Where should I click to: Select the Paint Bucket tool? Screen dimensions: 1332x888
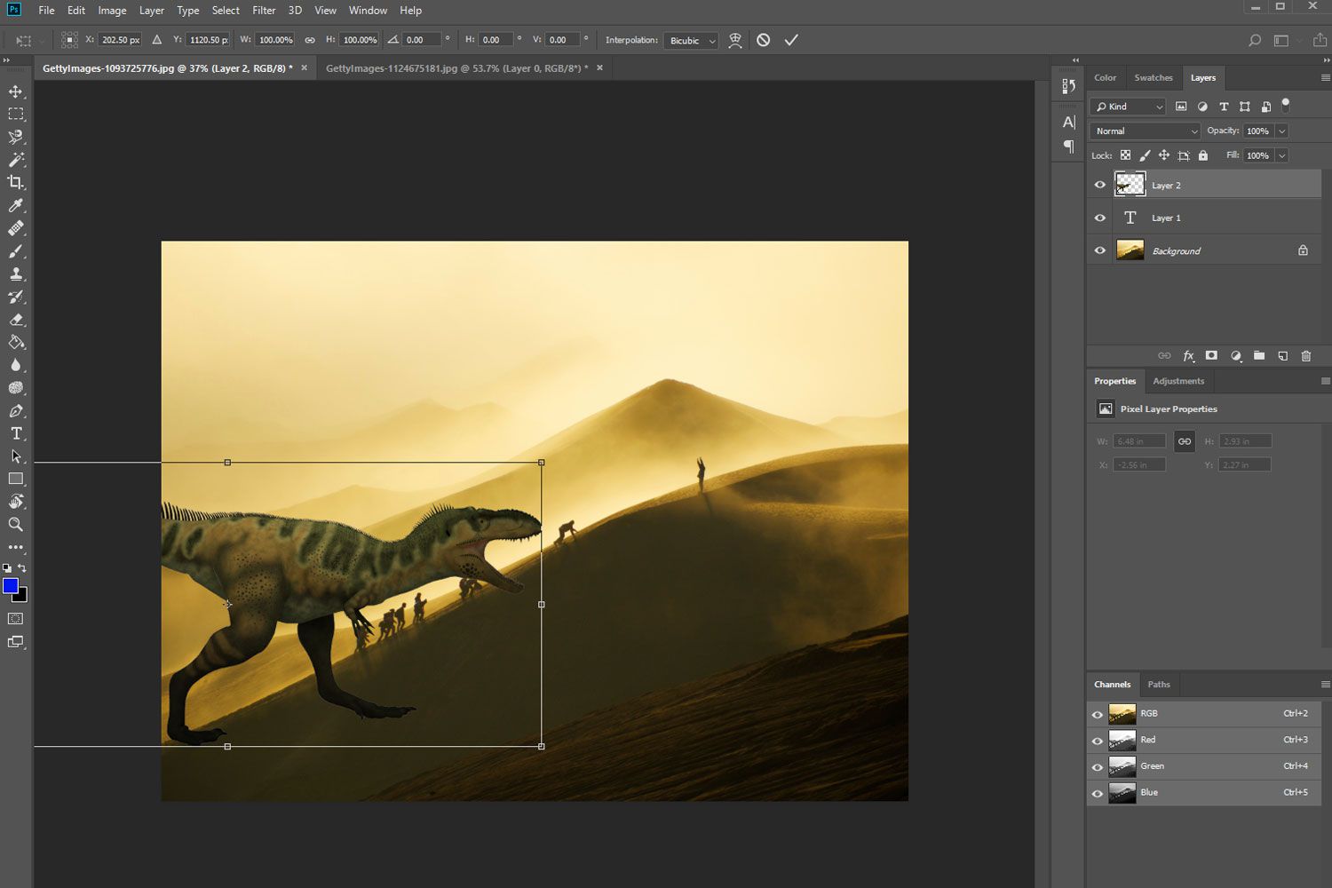[x=16, y=342]
